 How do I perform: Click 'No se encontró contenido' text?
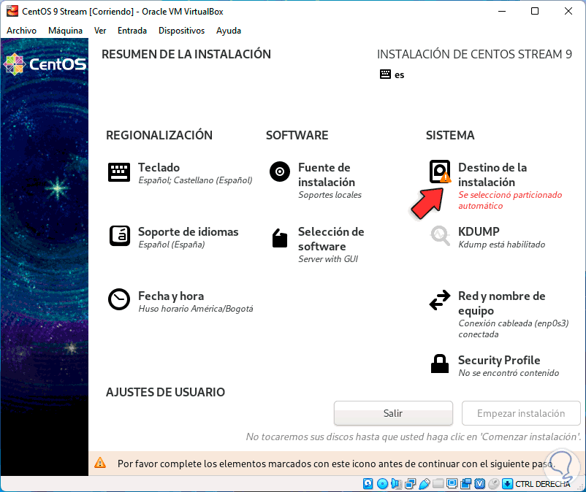[x=509, y=373]
